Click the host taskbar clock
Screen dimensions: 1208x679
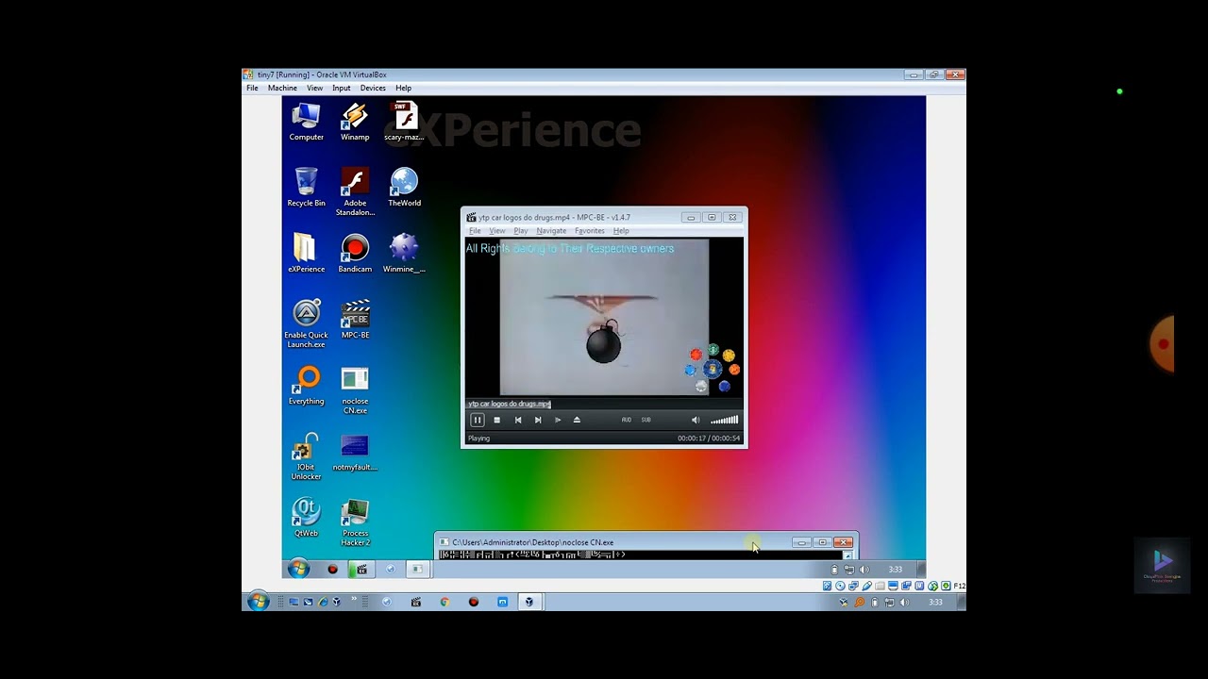tap(935, 602)
